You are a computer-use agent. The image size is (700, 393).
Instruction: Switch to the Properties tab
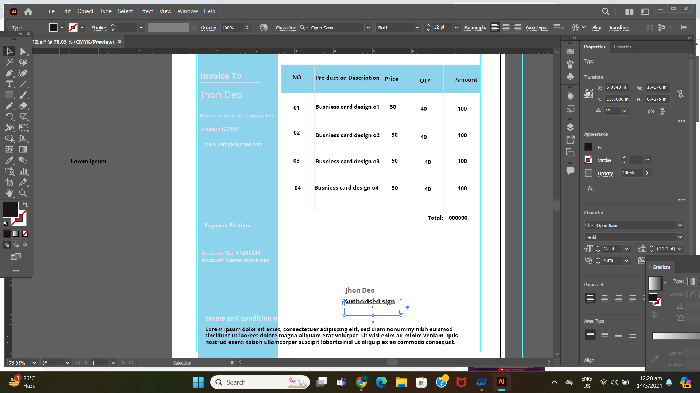tap(594, 47)
